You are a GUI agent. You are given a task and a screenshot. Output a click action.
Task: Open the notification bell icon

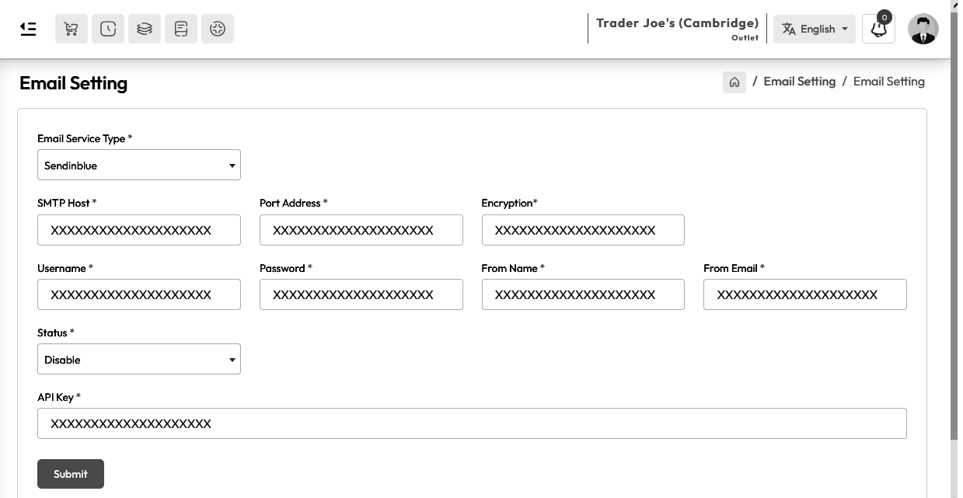(878, 29)
